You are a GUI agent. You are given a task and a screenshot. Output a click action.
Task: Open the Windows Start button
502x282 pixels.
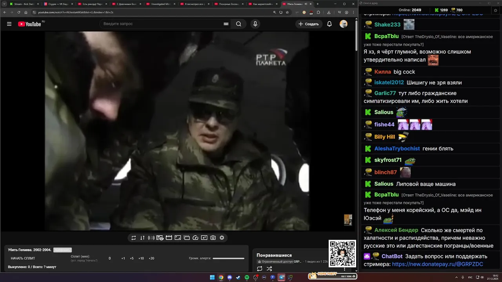(212, 277)
